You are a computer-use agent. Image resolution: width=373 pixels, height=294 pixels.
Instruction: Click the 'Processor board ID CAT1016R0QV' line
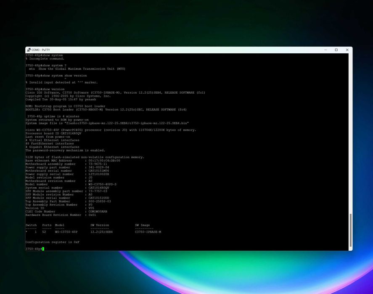(53, 133)
